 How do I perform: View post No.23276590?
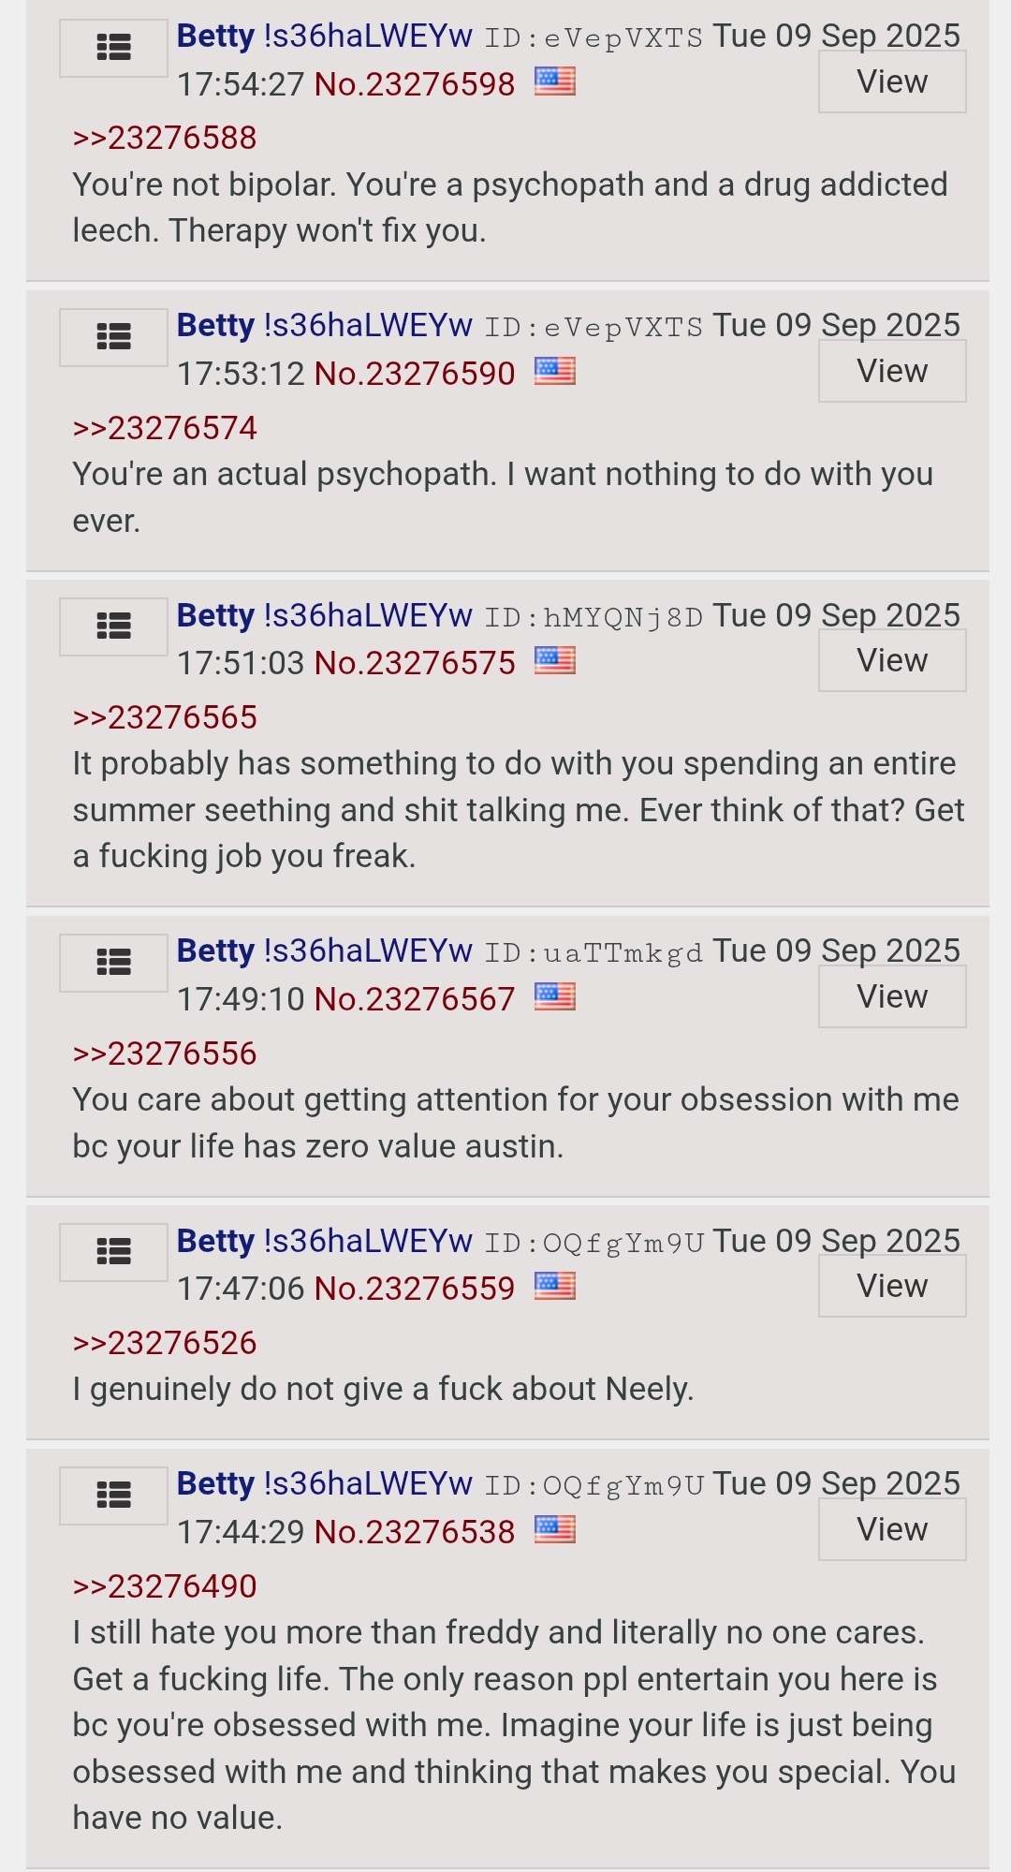tap(892, 371)
